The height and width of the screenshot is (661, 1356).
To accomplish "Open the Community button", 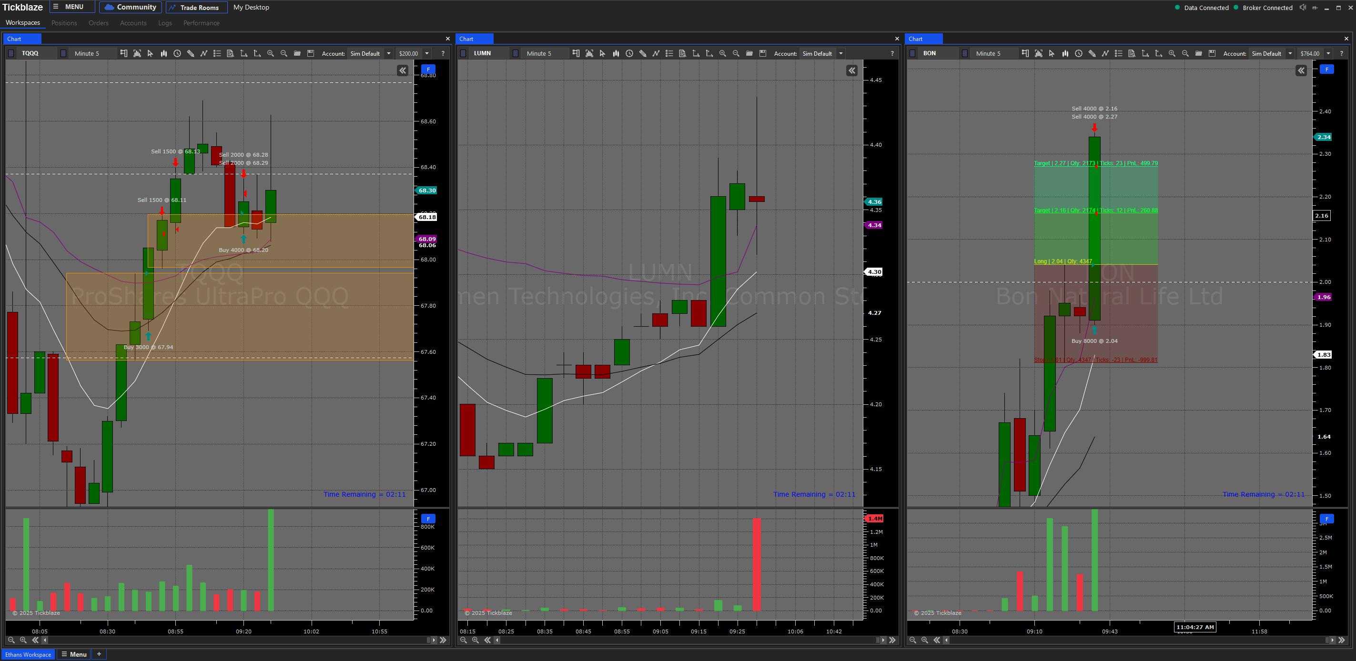I will [x=131, y=7].
